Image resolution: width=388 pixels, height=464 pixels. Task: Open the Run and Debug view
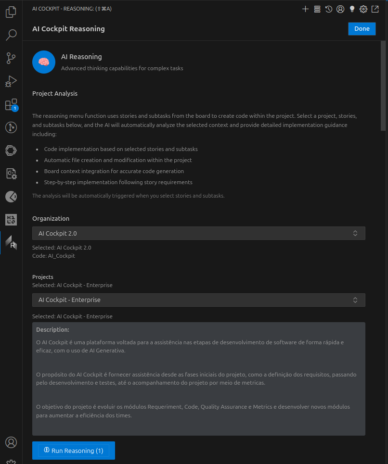click(11, 81)
